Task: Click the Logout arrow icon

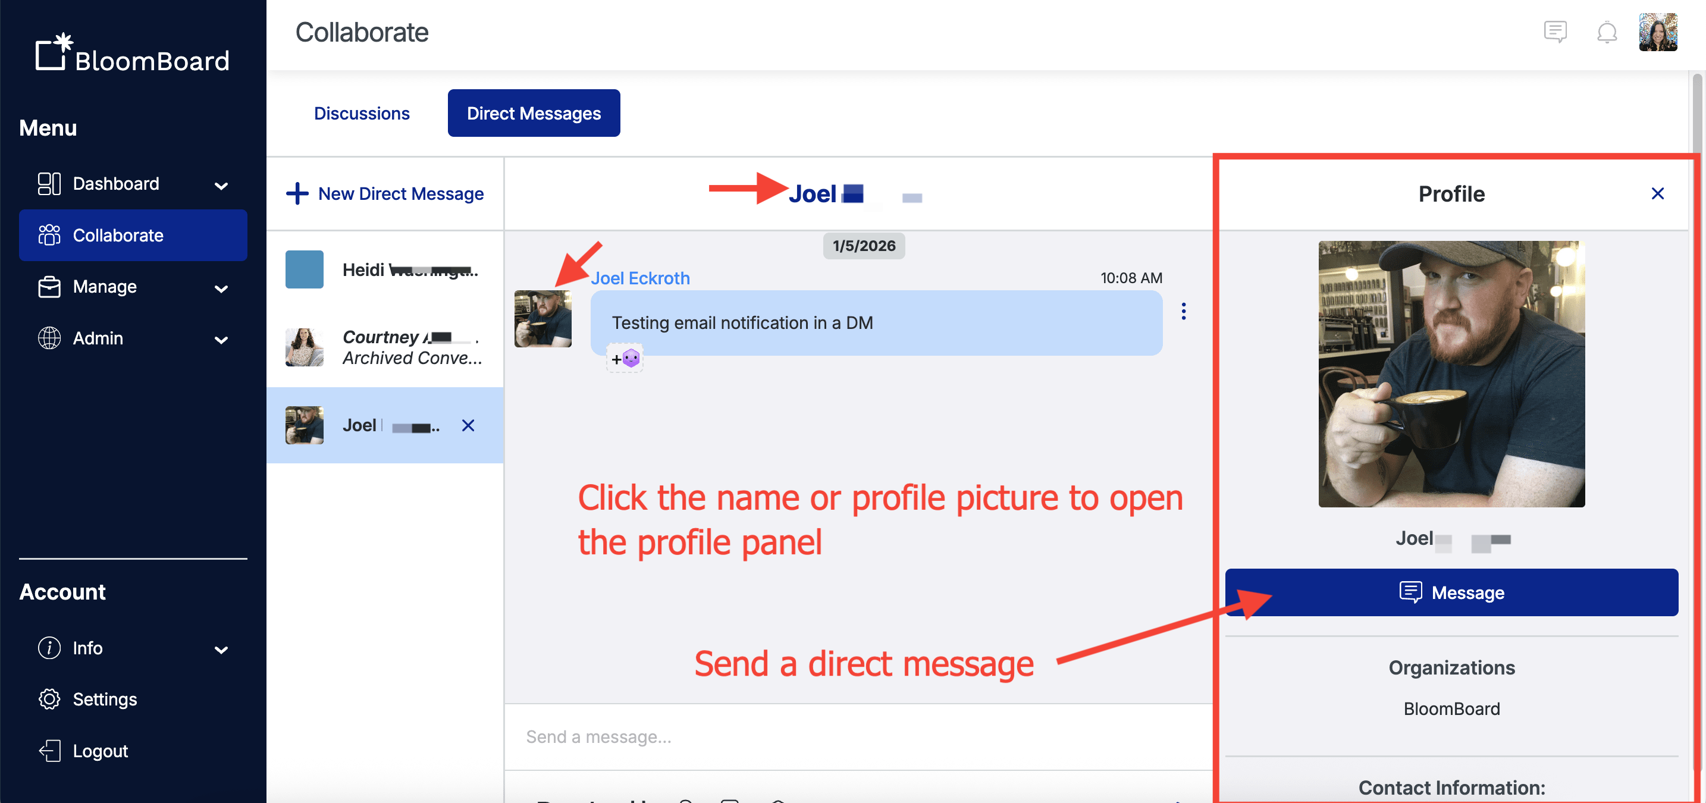Action: (x=49, y=751)
